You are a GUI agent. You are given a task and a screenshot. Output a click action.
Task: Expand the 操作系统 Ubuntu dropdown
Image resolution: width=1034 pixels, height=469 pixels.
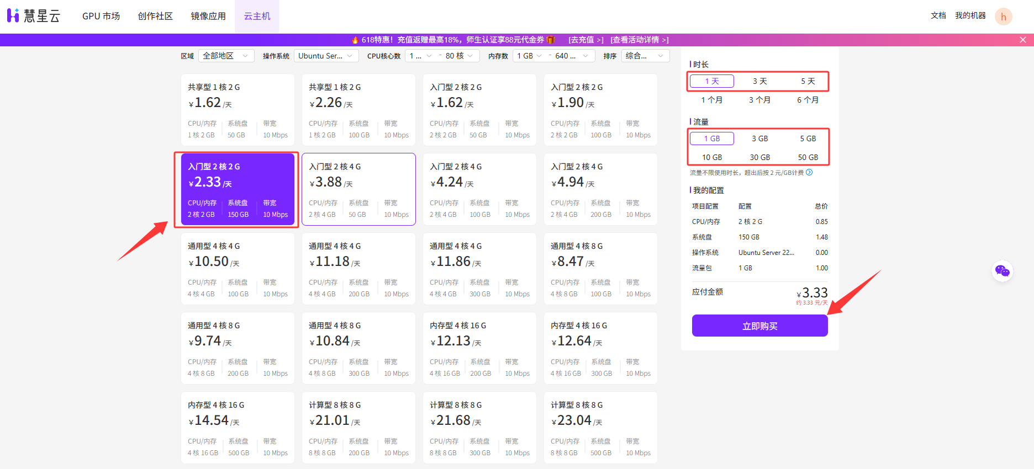(326, 56)
